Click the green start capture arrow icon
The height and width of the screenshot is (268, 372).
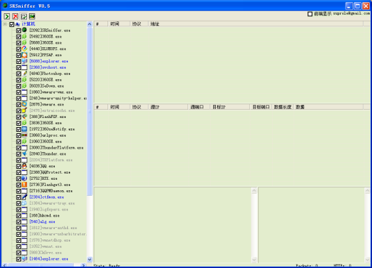7,16
